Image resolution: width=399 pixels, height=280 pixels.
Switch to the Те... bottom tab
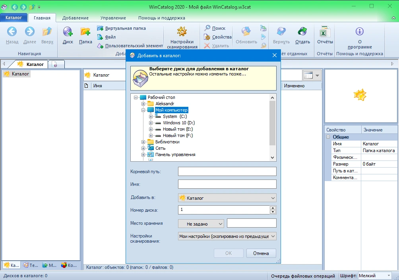click(31, 265)
